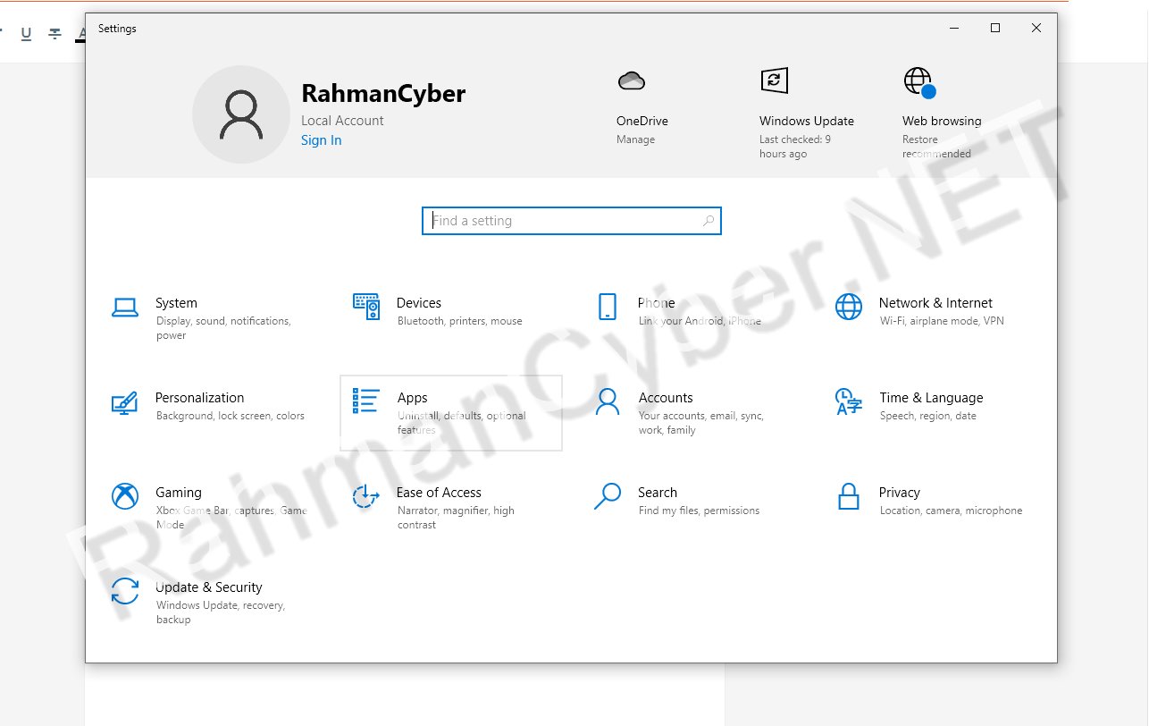This screenshot has height=726, width=1149.
Task: Open the OneDrive cloud icon
Action: click(632, 81)
